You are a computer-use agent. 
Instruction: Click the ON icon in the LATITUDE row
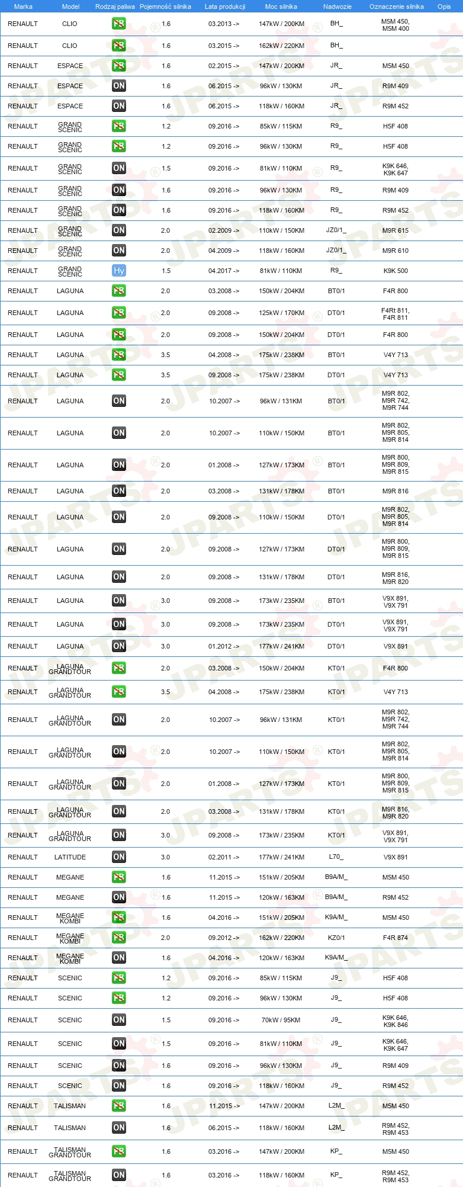[x=119, y=857]
